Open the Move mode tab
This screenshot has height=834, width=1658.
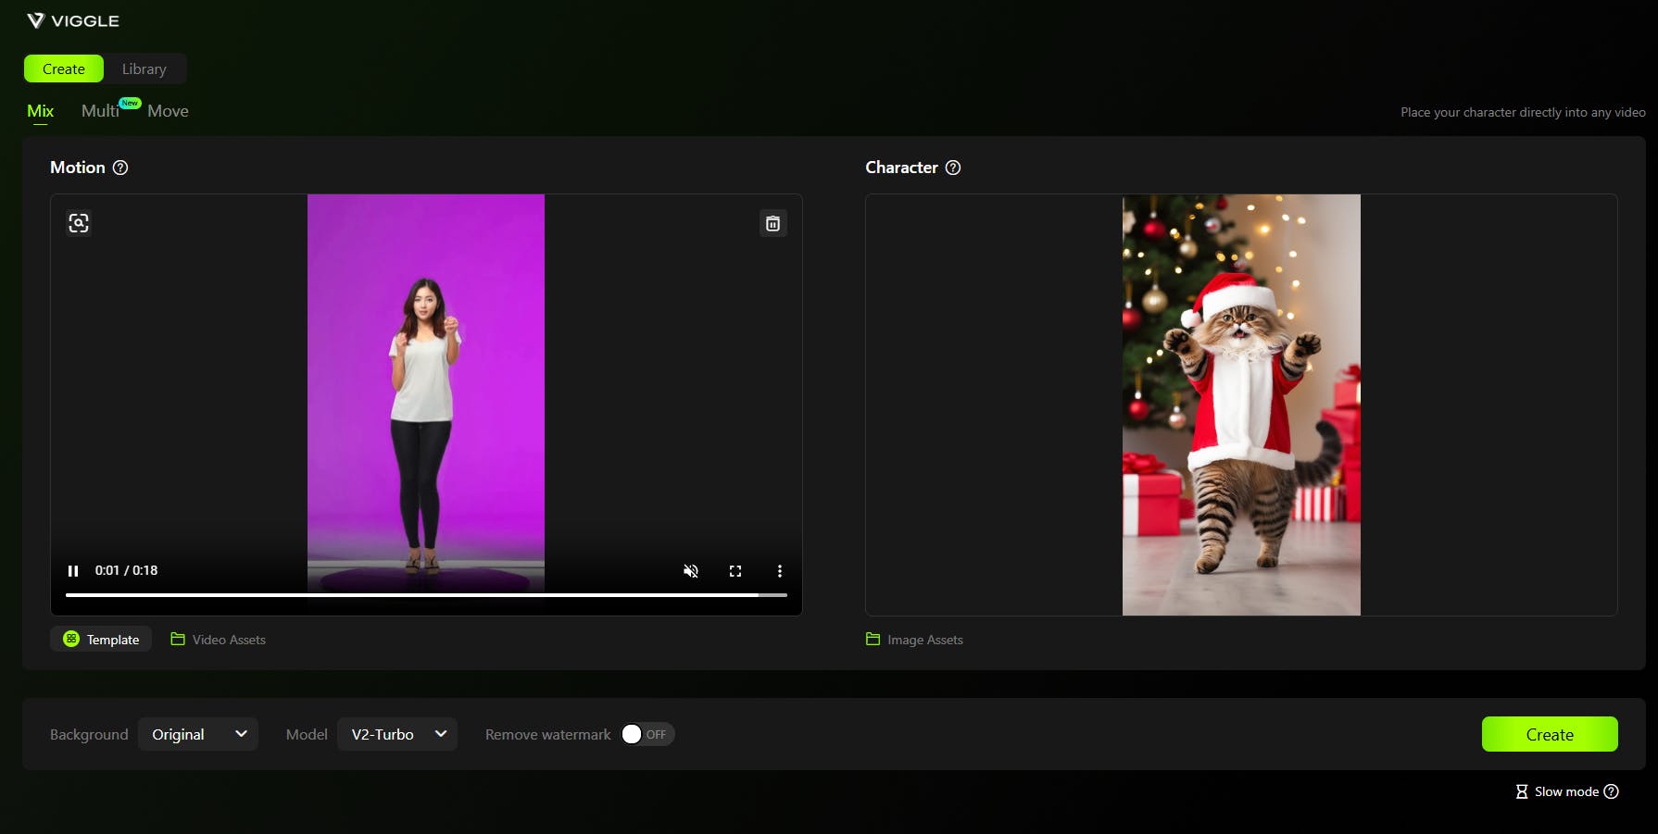(x=168, y=111)
